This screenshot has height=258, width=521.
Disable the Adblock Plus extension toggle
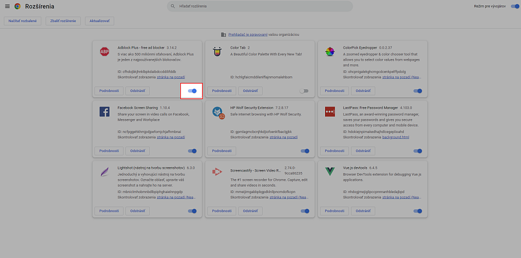coord(192,91)
